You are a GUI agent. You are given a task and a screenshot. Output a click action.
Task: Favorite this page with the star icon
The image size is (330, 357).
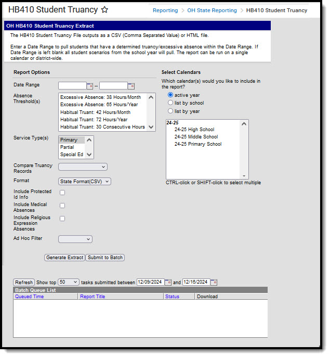pos(105,10)
